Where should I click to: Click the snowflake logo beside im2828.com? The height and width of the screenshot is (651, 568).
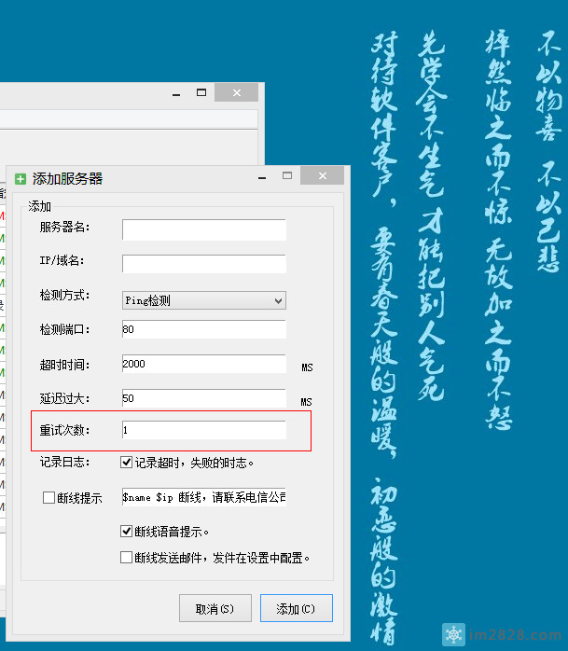coord(453,633)
